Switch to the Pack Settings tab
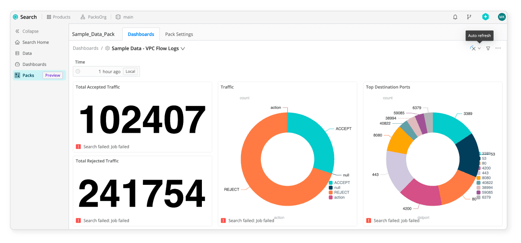Viewport: 521px width, 243px height. pyautogui.click(x=179, y=34)
